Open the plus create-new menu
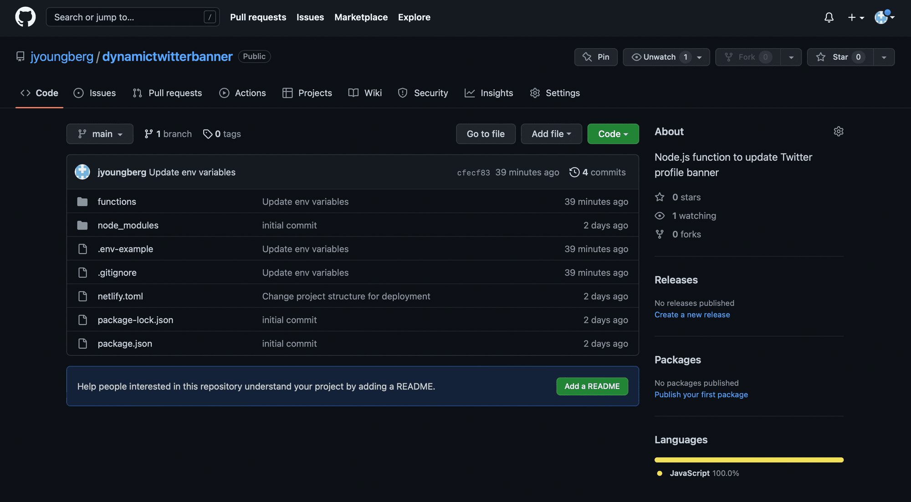 tap(856, 17)
